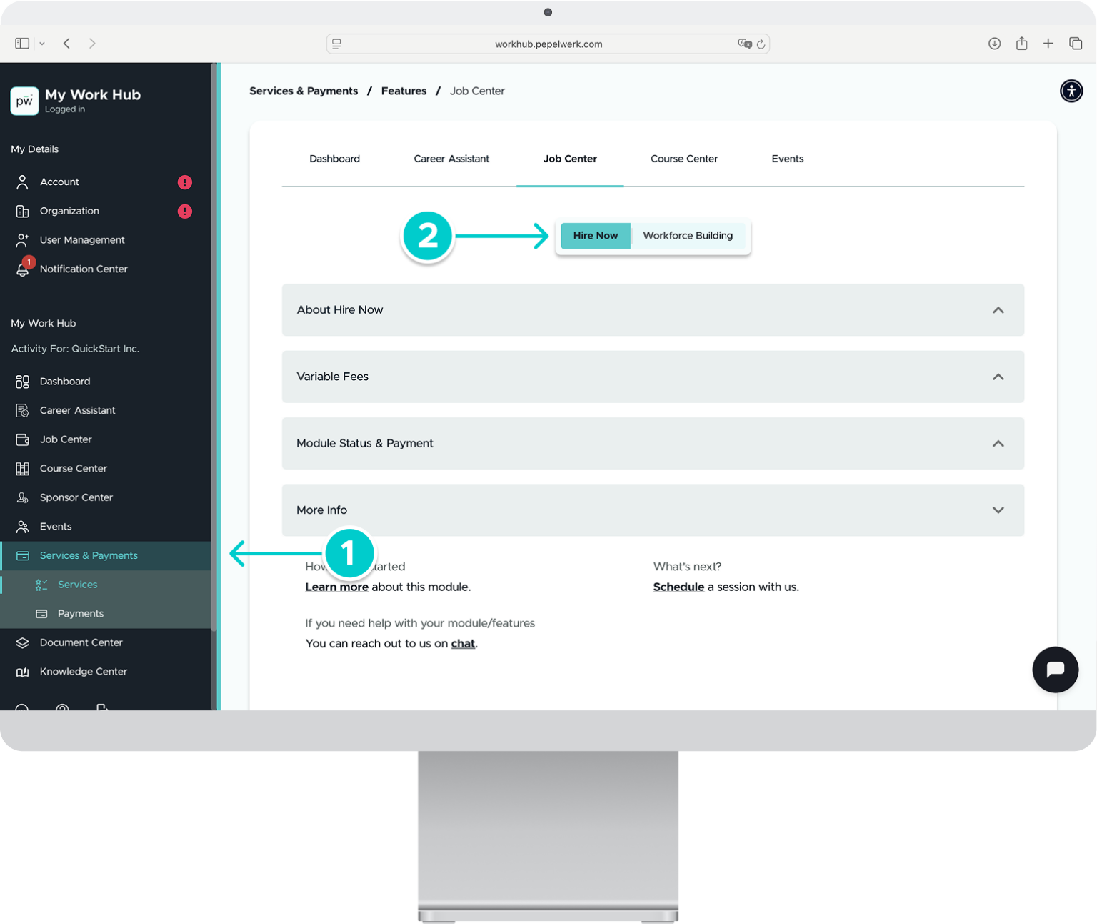Switch to Workforce Building option
Viewport: 1097px width, 924px height.
pos(688,235)
